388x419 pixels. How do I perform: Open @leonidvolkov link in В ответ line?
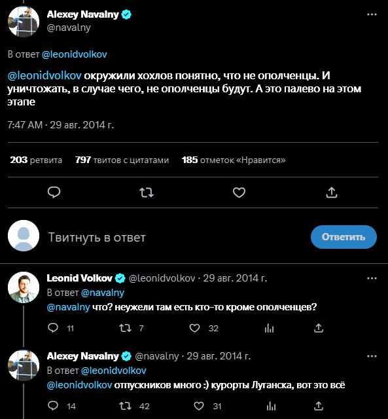tap(74, 54)
